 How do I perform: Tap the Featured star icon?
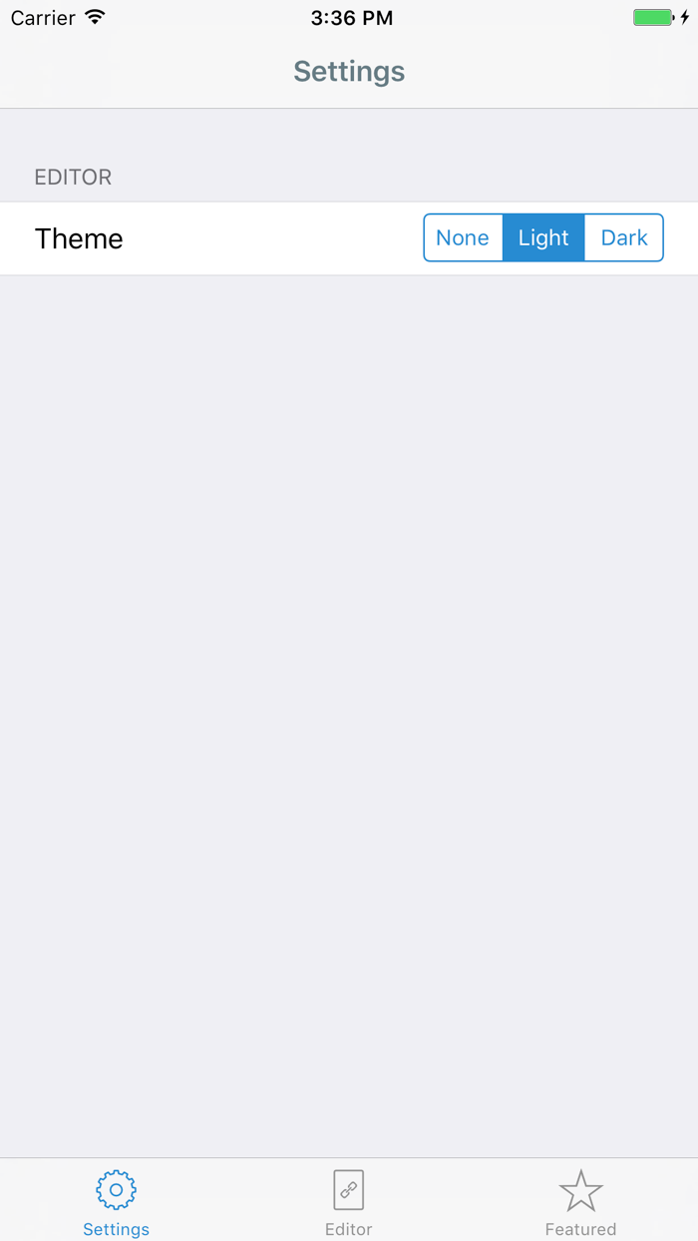[x=580, y=1190]
